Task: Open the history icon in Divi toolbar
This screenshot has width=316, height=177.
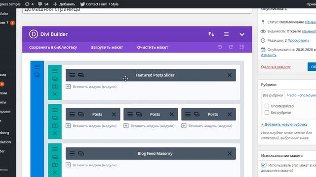Action: click(241, 47)
